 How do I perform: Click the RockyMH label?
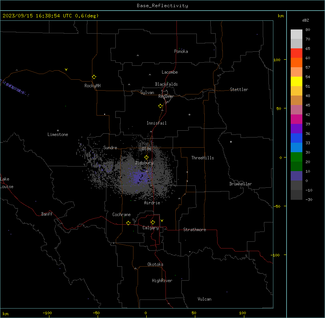pos(92,86)
